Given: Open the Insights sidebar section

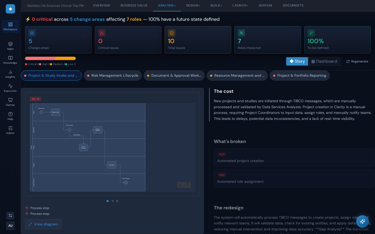Looking at the screenshot, I should pyautogui.click(x=10, y=74).
